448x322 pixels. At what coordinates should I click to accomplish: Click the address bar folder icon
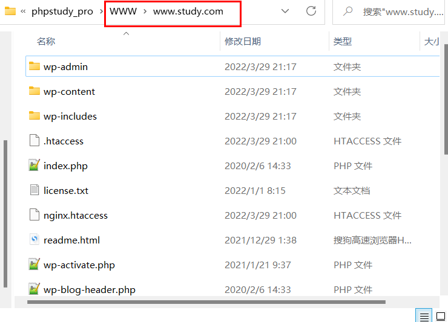click(x=10, y=11)
